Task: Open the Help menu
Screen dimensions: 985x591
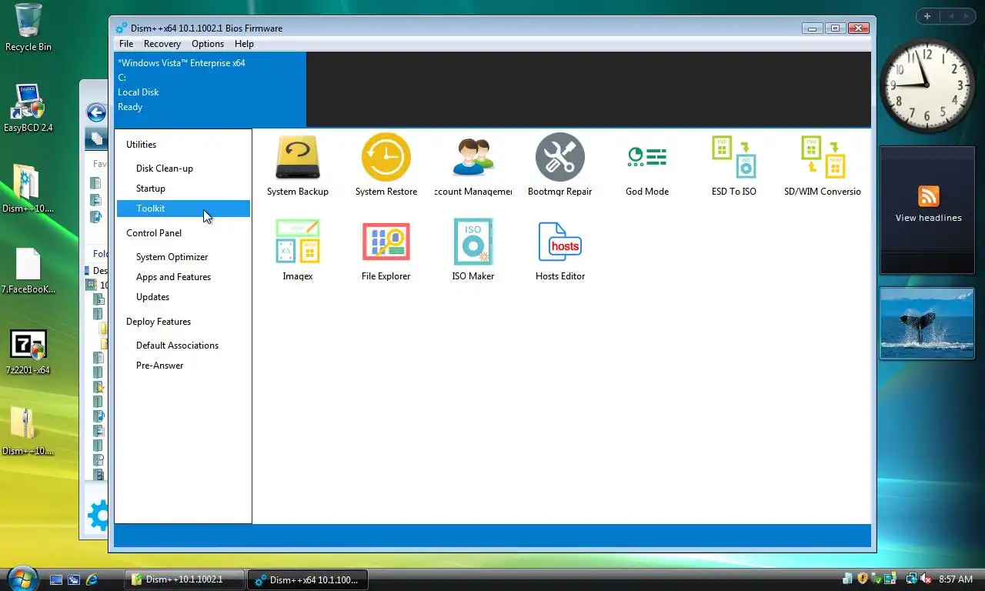Action: coord(244,44)
